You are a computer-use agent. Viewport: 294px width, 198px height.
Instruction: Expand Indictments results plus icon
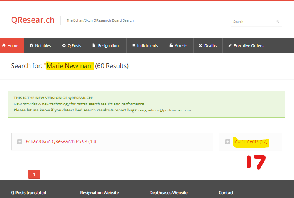tap(227, 141)
